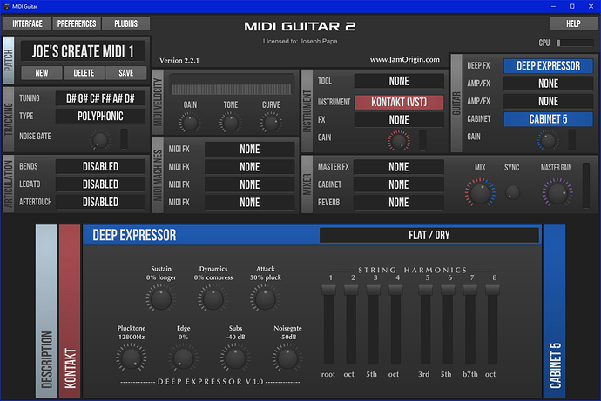This screenshot has height=401, width=601.
Task: Open the Instrument FX selector
Action: pyautogui.click(x=399, y=120)
